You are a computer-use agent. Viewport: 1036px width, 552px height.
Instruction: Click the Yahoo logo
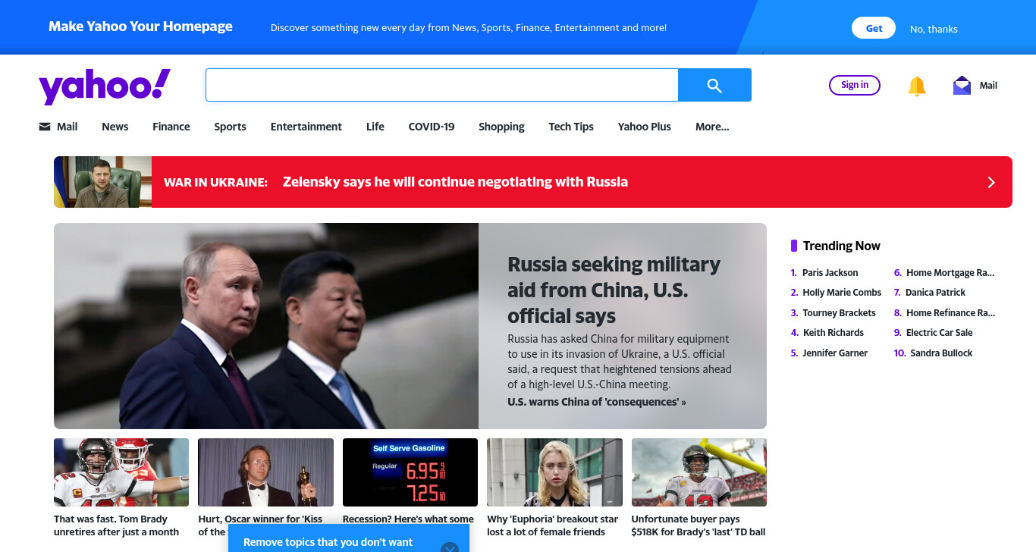(105, 86)
